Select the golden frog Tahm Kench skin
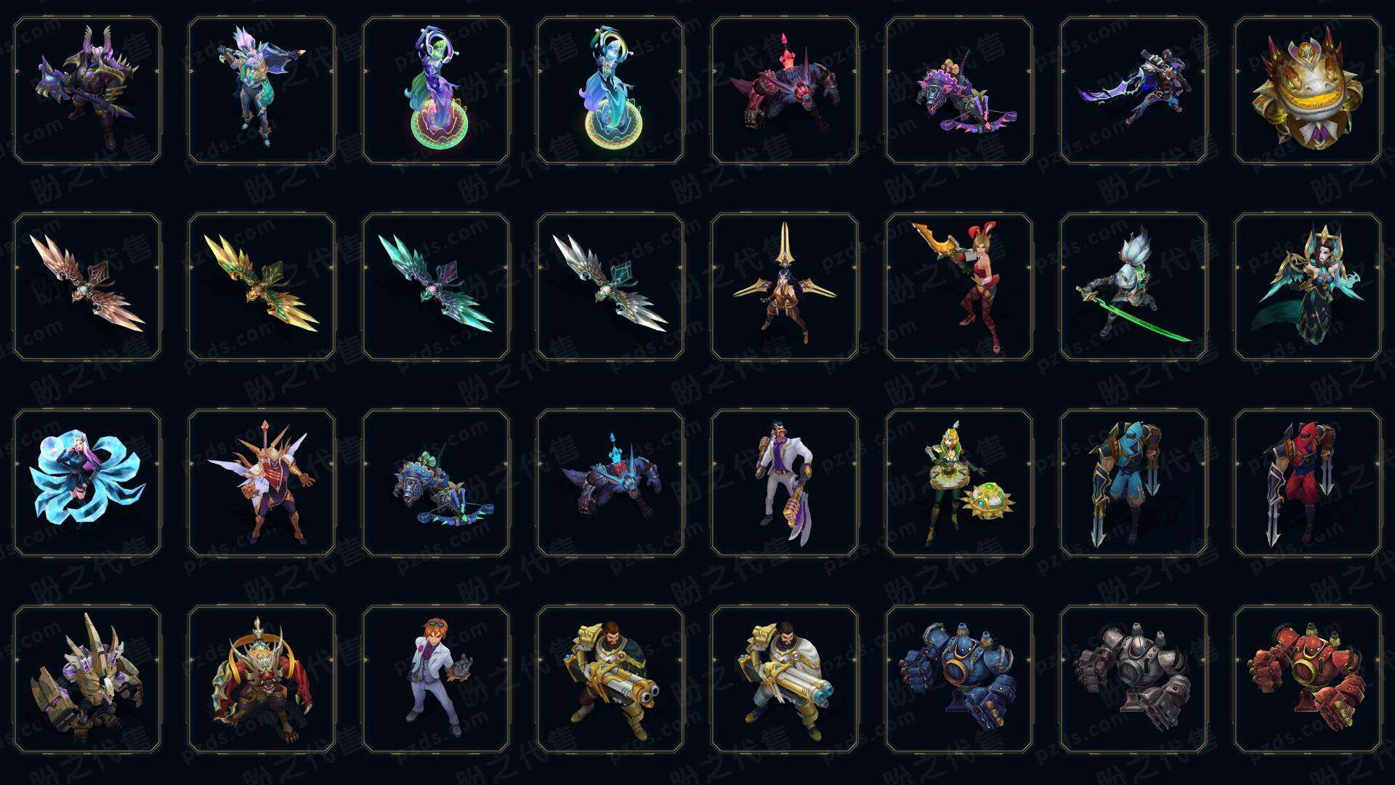 click(x=1307, y=91)
